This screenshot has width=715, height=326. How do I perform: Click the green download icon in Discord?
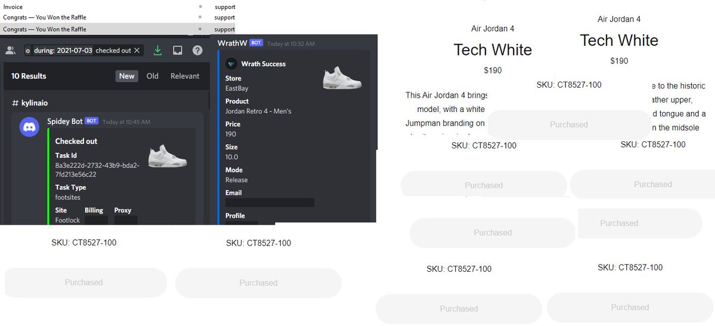point(157,50)
